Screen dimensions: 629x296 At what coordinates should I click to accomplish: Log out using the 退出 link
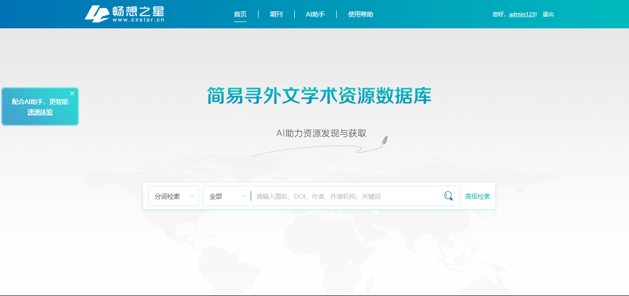(x=548, y=14)
